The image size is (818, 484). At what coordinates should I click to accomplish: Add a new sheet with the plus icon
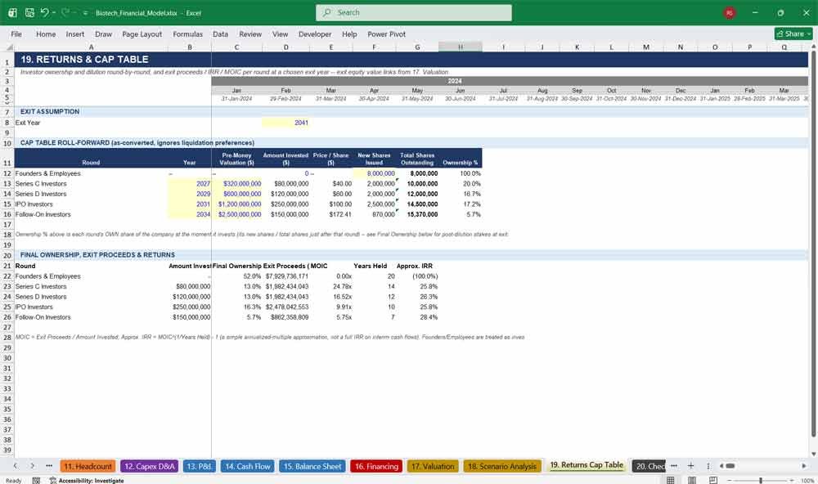point(690,466)
